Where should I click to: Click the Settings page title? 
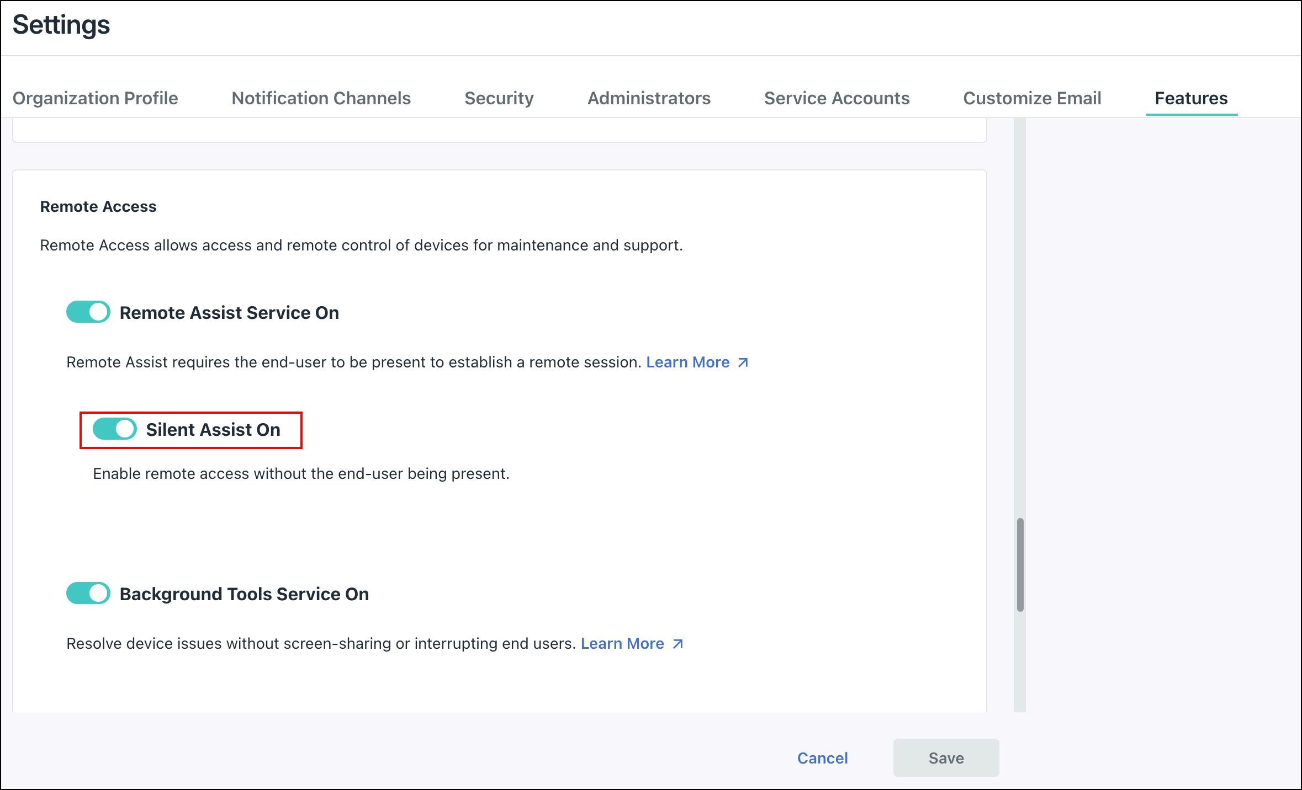[x=61, y=25]
